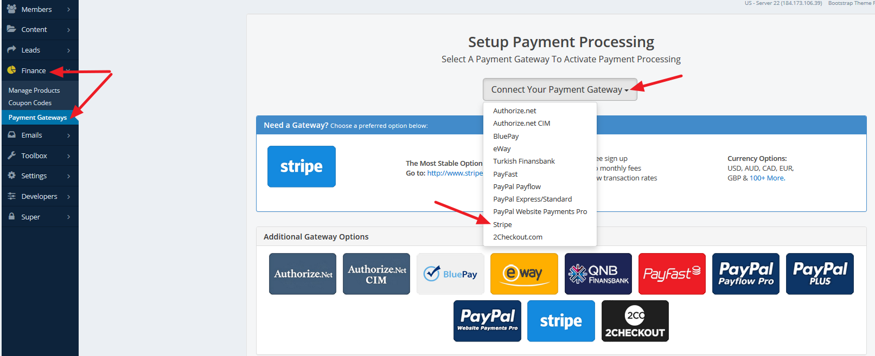Select the PayFast gateway tile
Screen dimensions: 875x356
672,274
